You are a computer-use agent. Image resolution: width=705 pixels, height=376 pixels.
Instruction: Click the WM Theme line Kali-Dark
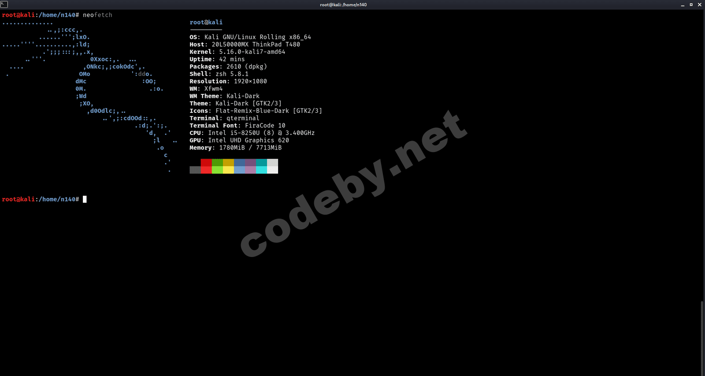[225, 96]
